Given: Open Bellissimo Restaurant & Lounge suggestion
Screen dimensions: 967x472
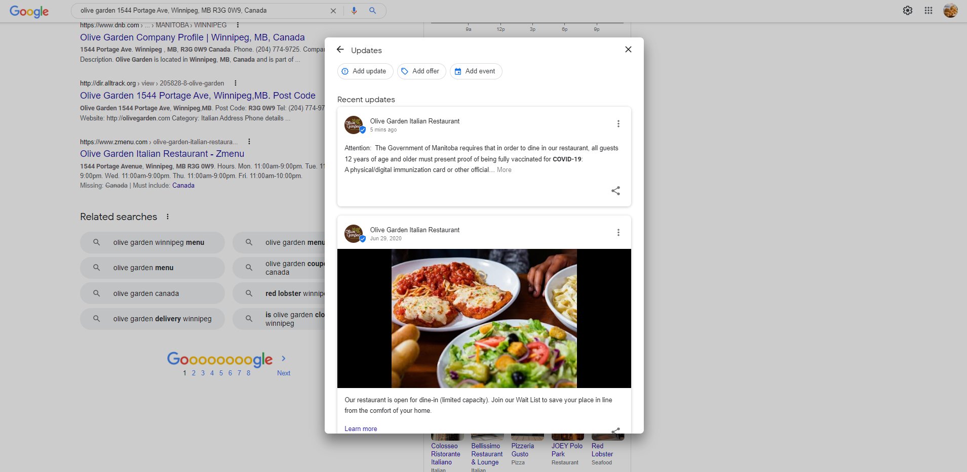Looking at the screenshot, I should click(486, 454).
